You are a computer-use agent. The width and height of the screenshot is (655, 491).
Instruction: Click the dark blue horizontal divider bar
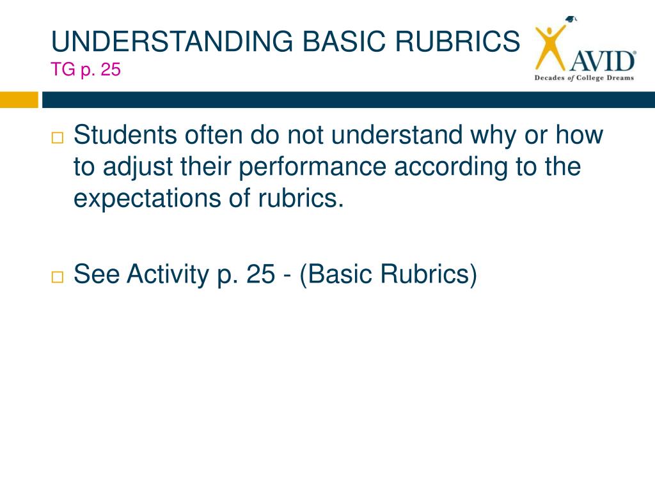click(349, 100)
